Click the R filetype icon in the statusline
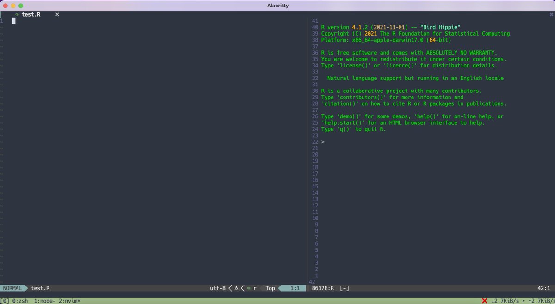The image size is (555, 304). [x=249, y=288]
